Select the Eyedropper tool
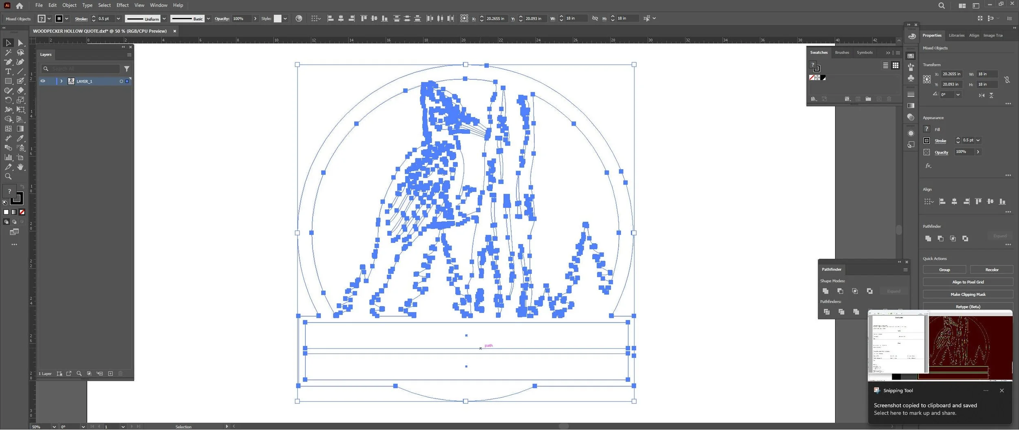The image size is (1019, 430). (20, 138)
